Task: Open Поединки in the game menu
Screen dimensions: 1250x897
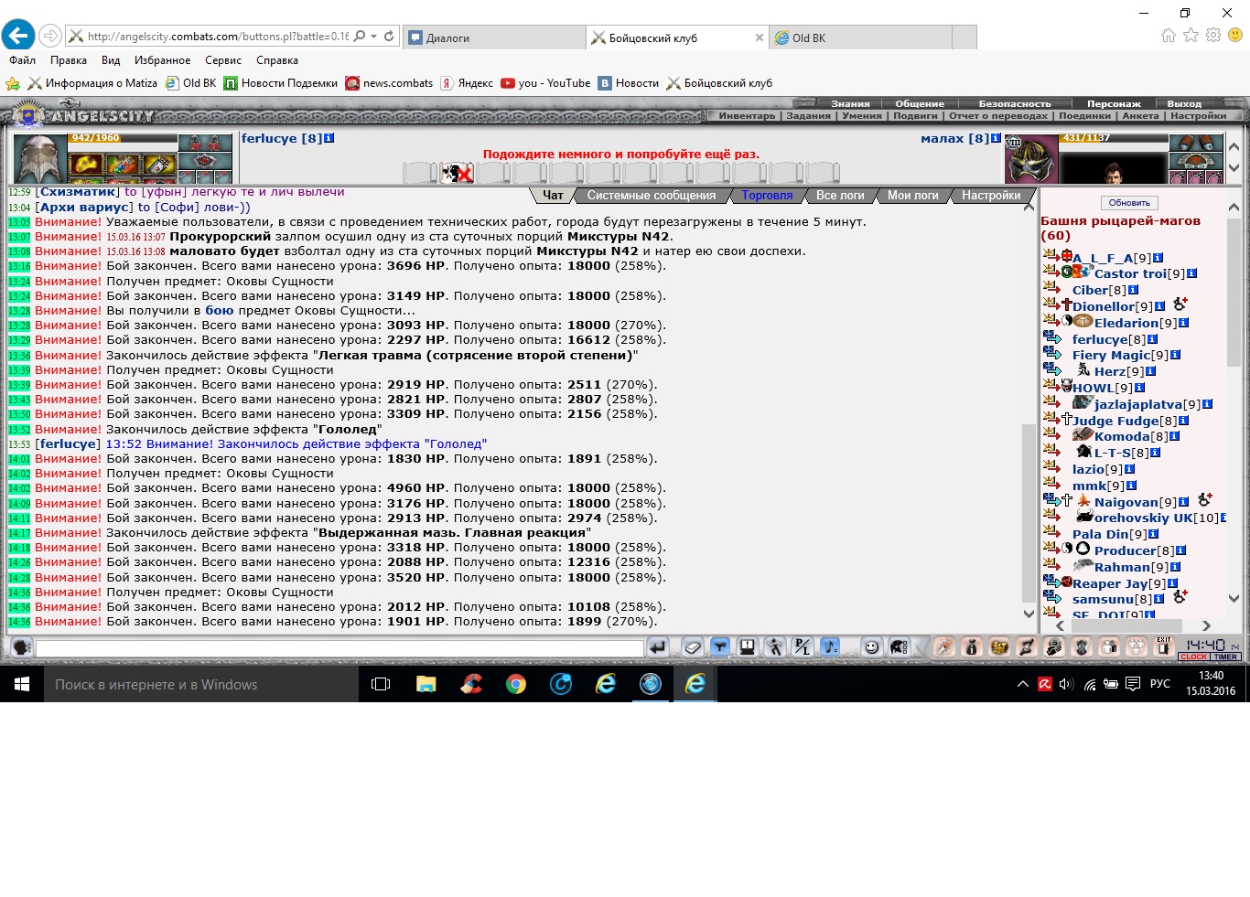Action: (x=1084, y=115)
